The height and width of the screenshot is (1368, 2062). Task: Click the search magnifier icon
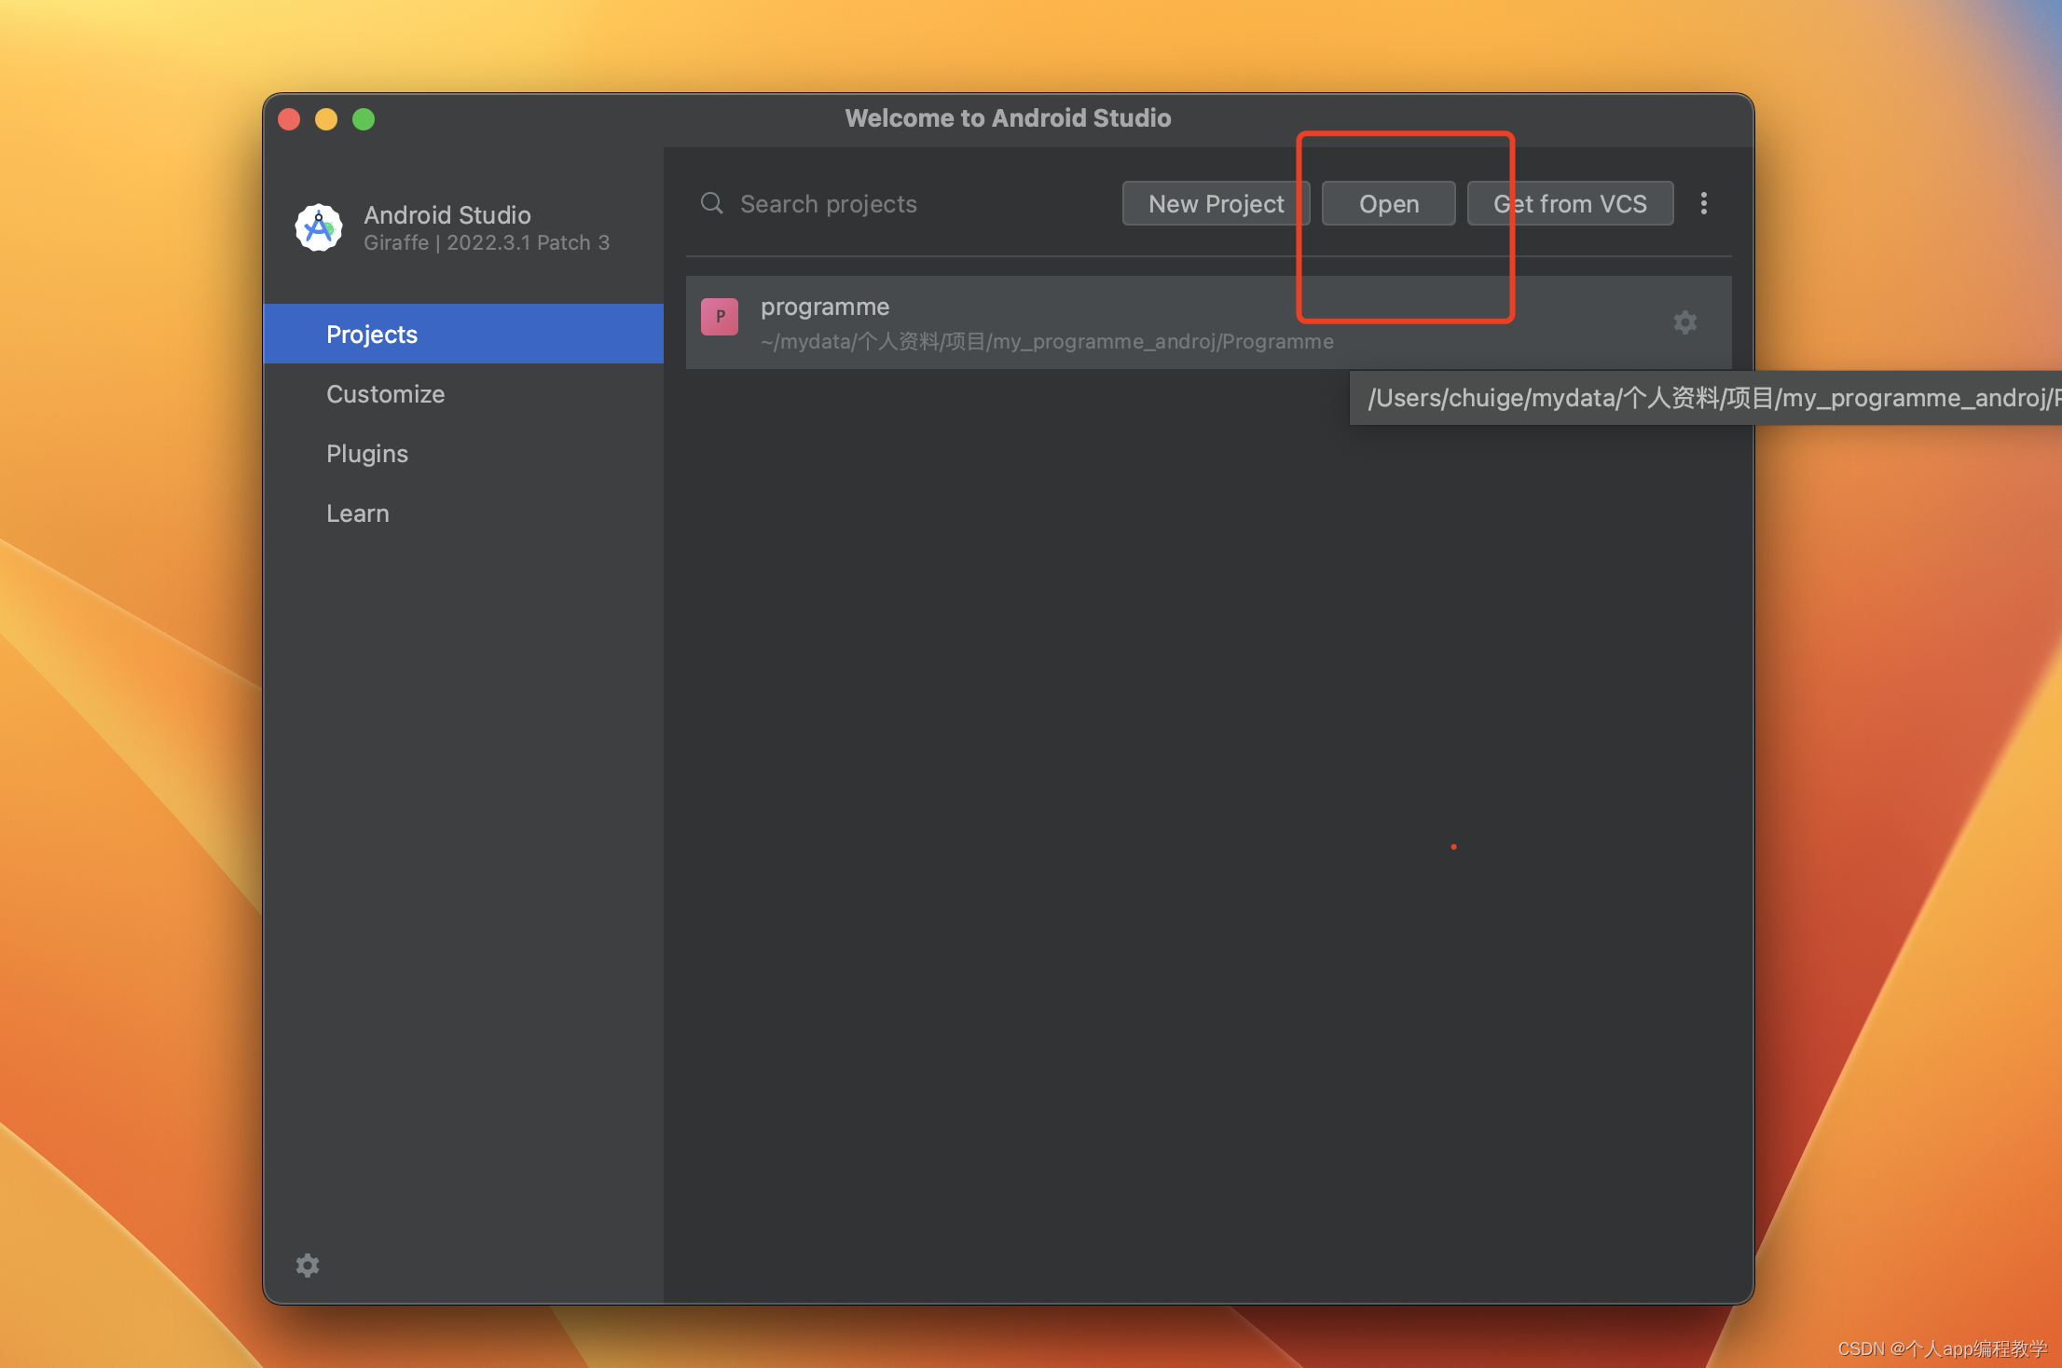point(712,203)
